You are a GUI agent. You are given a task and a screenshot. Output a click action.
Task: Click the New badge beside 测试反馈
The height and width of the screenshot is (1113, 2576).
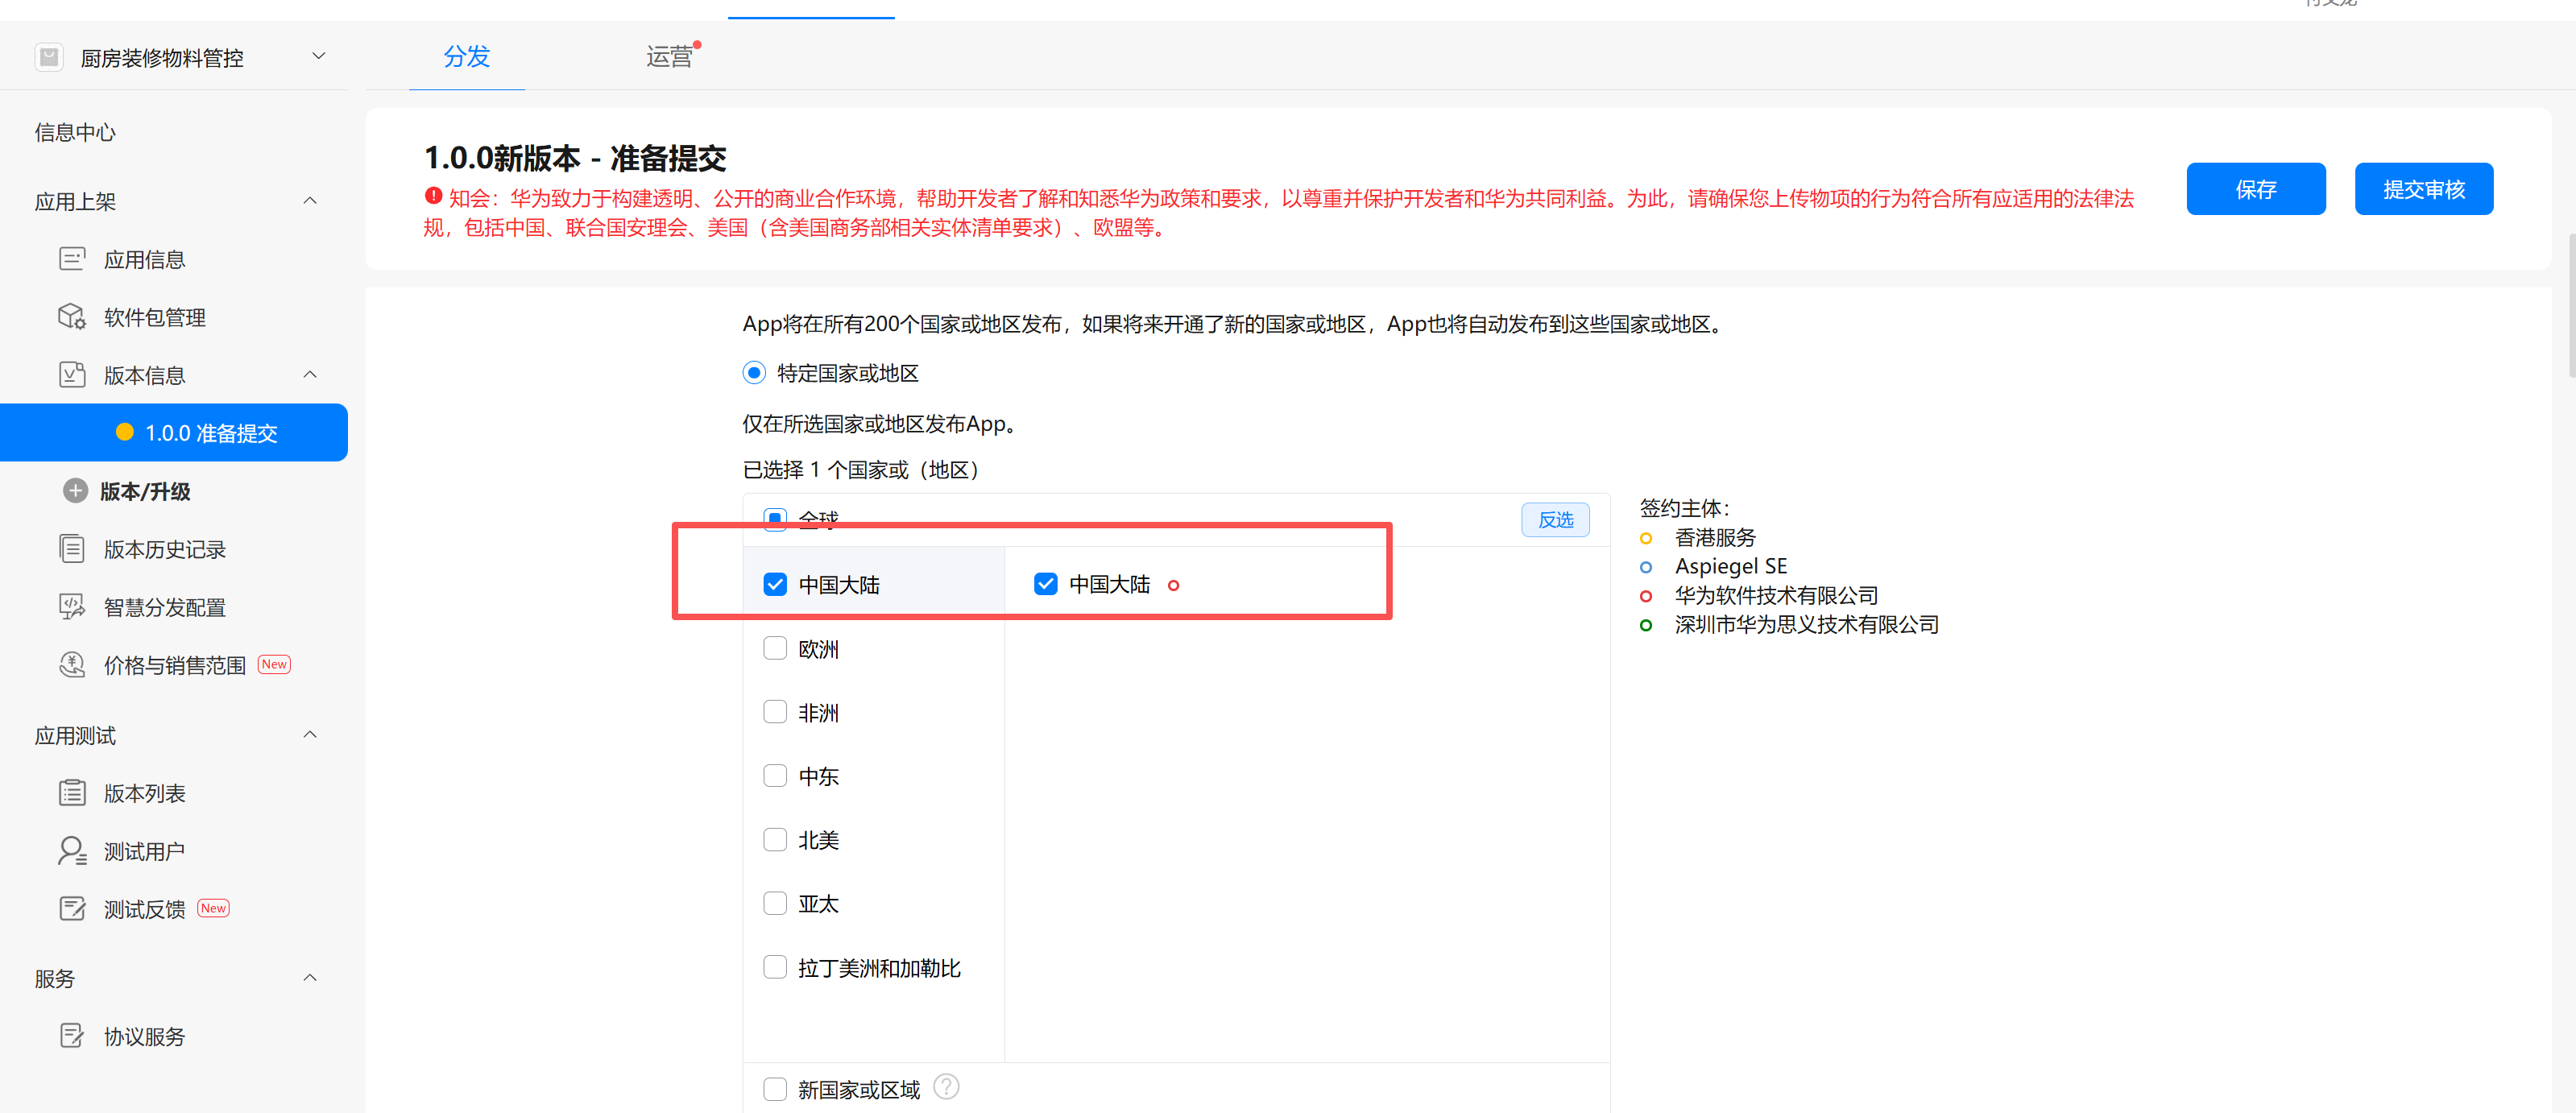point(213,908)
